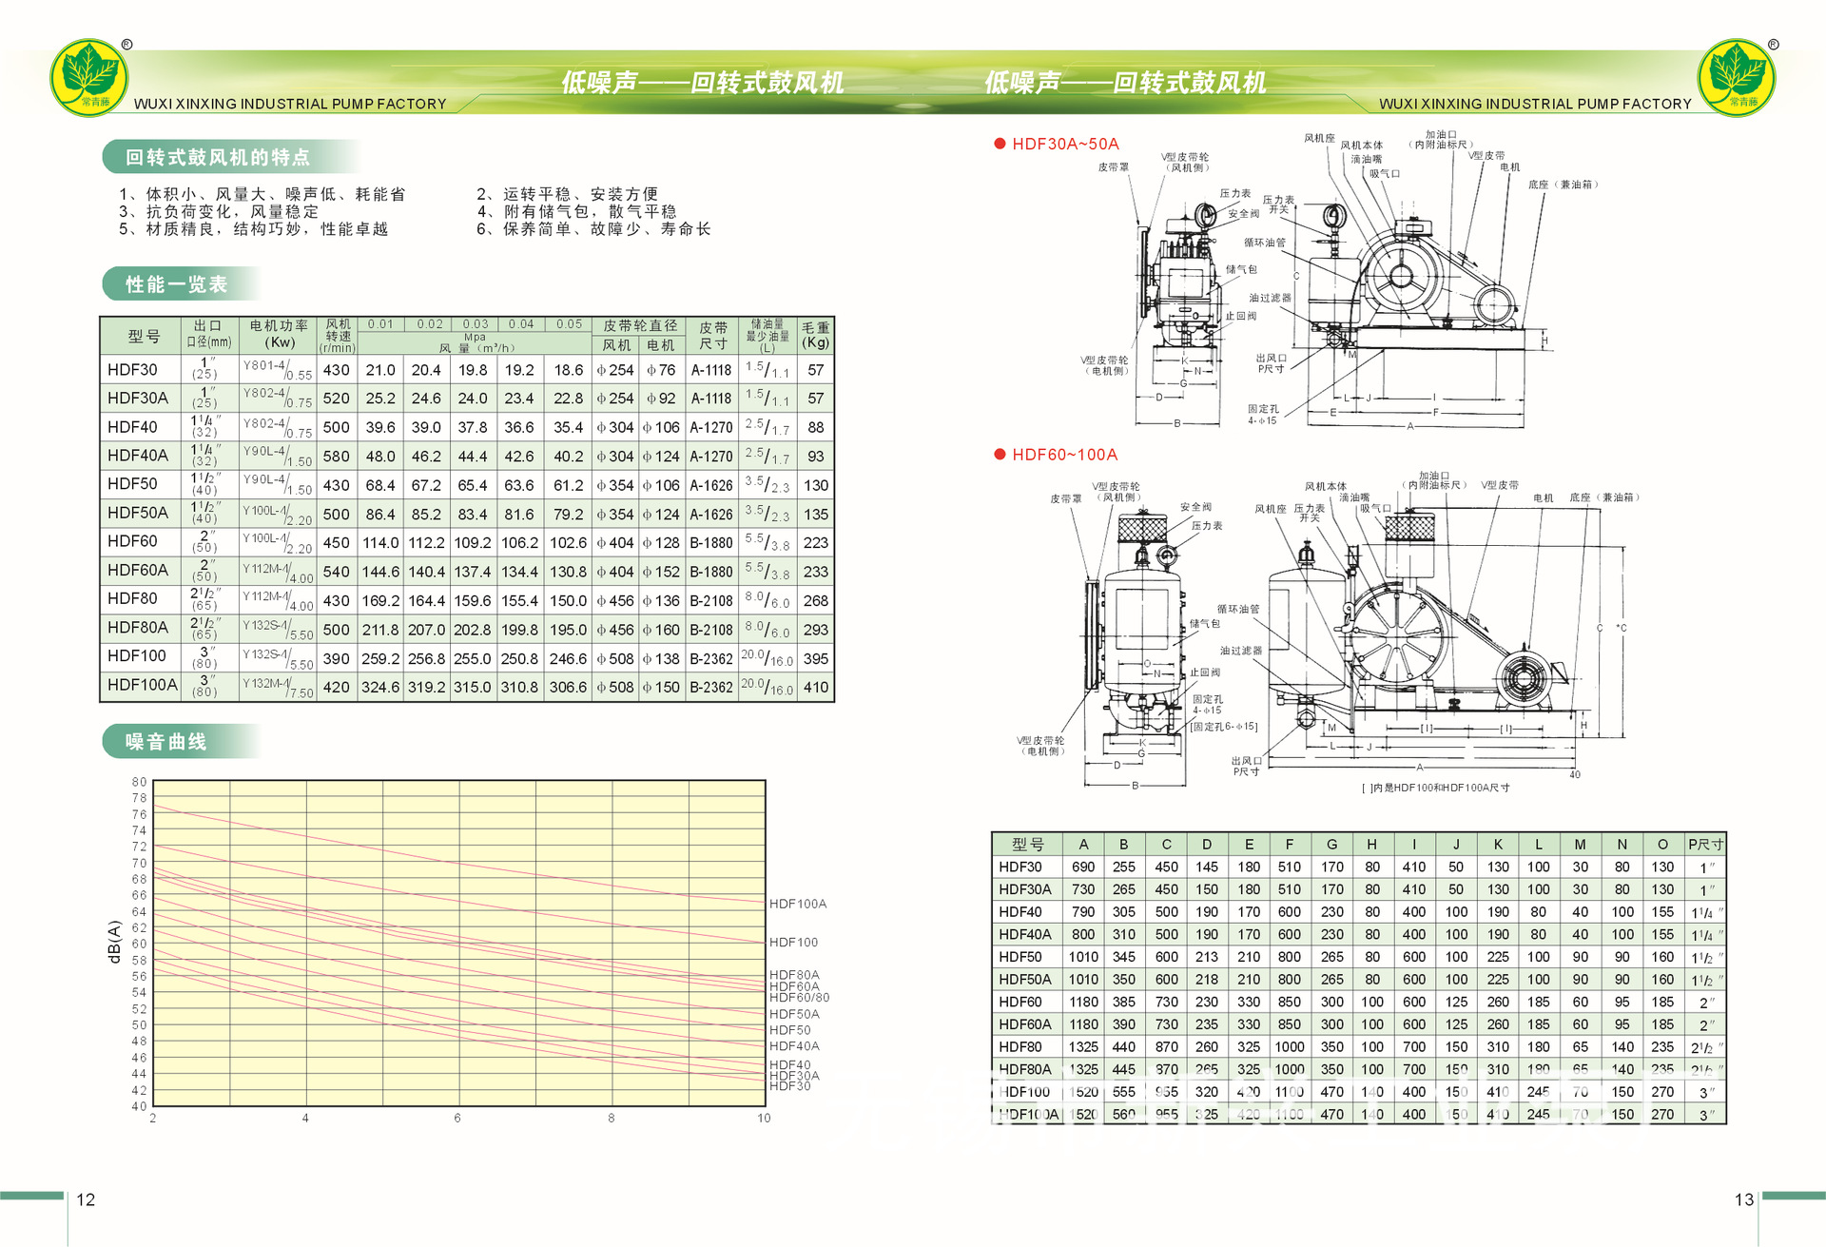Select airflow value 68.4 in HDF50 row
The width and height of the screenshot is (1826, 1247).
[380, 485]
